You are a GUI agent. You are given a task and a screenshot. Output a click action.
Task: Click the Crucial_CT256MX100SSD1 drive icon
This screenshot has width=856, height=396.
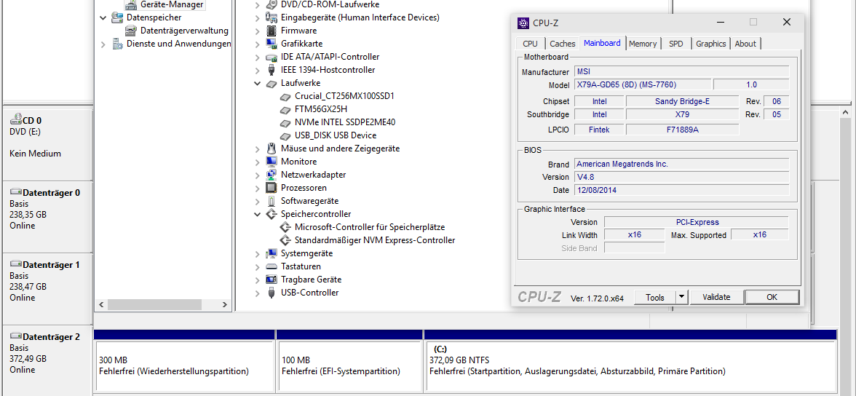coord(285,97)
